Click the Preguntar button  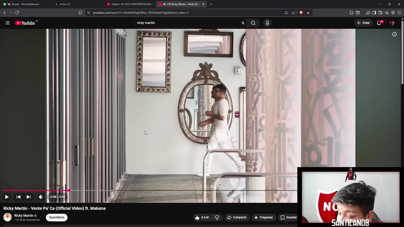coord(264,217)
